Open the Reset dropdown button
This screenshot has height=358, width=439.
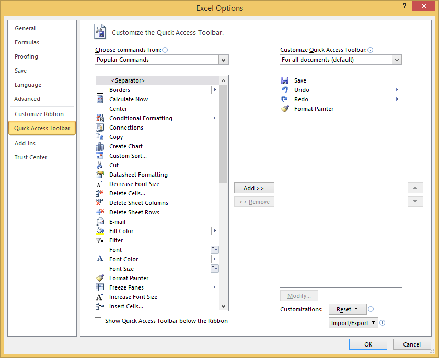pyautogui.click(x=348, y=309)
